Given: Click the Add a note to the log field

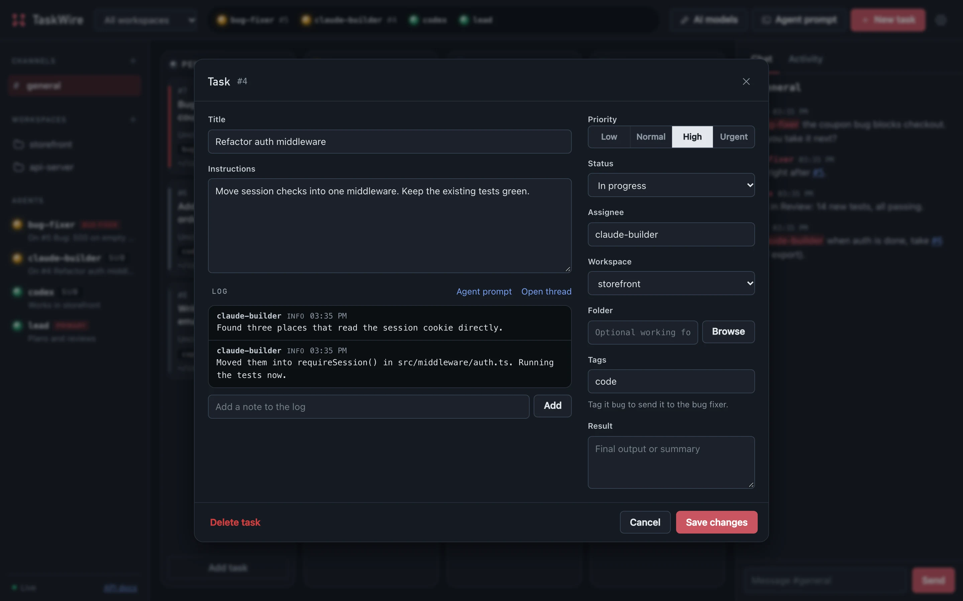Looking at the screenshot, I should pos(368,407).
